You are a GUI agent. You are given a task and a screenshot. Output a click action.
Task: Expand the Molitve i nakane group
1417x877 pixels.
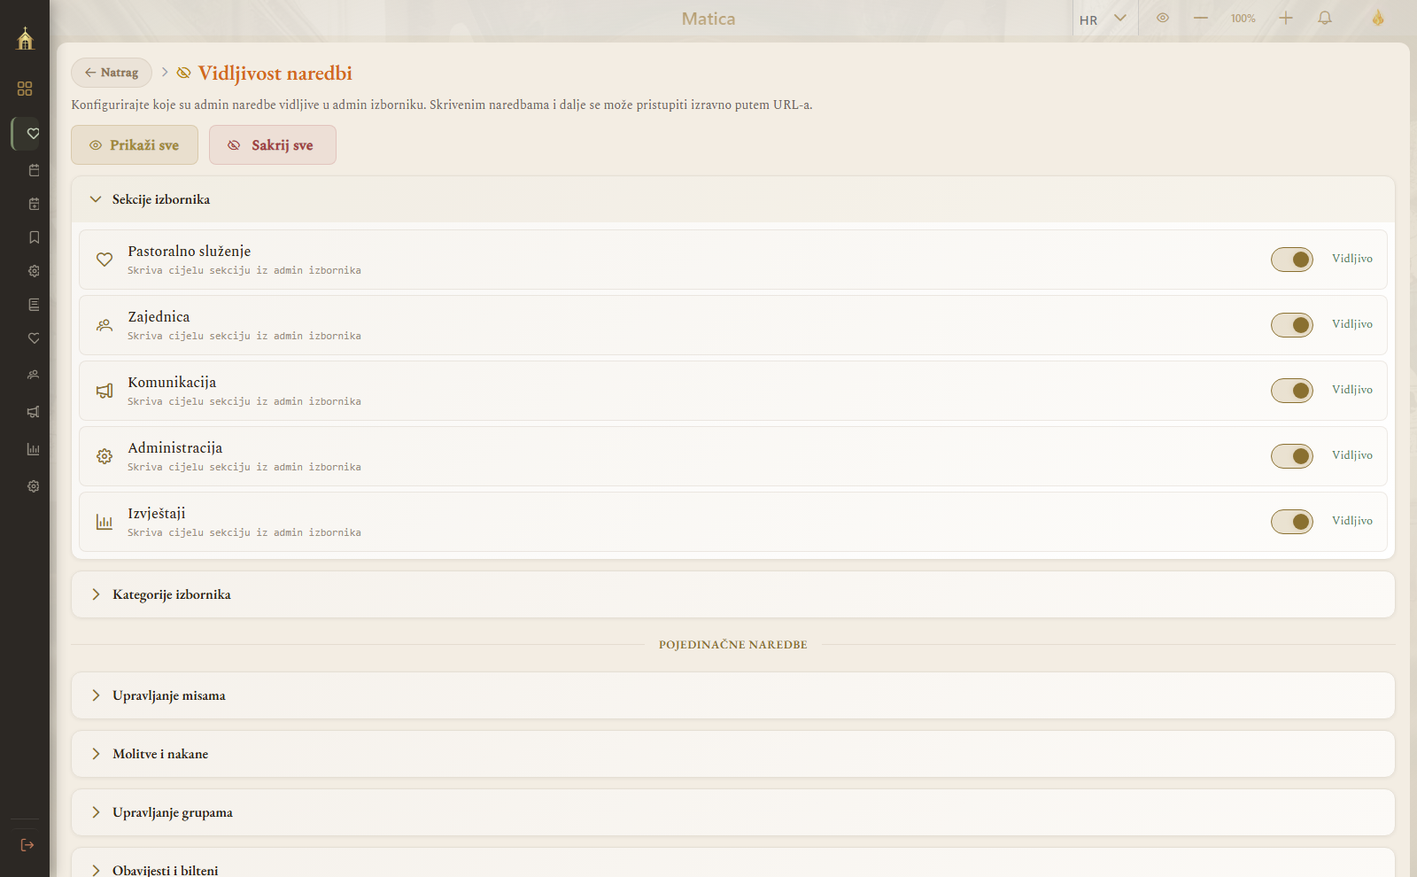733,754
